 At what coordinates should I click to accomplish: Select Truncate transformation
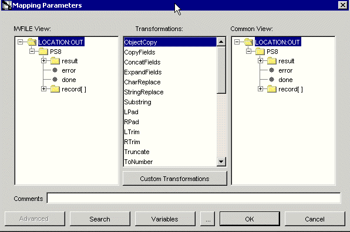pyautogui.click(x=170, y=152)
